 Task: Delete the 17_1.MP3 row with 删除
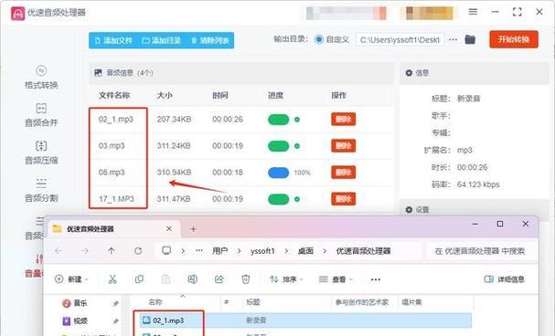click(344, 199)
